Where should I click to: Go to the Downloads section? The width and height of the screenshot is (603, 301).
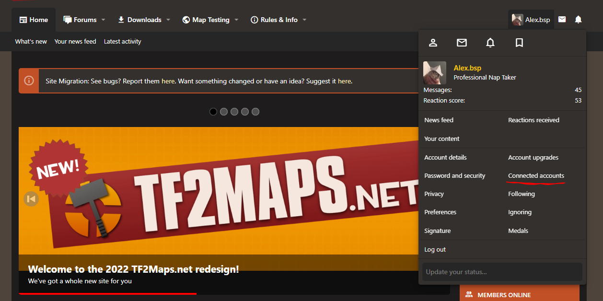click(139, 20)
